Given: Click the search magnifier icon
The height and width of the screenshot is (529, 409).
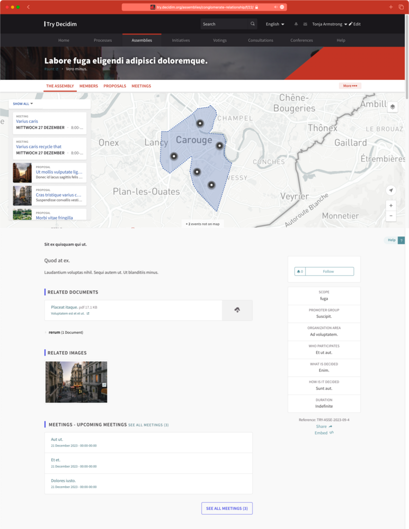Looking at the screenshot, I should 253,24.
